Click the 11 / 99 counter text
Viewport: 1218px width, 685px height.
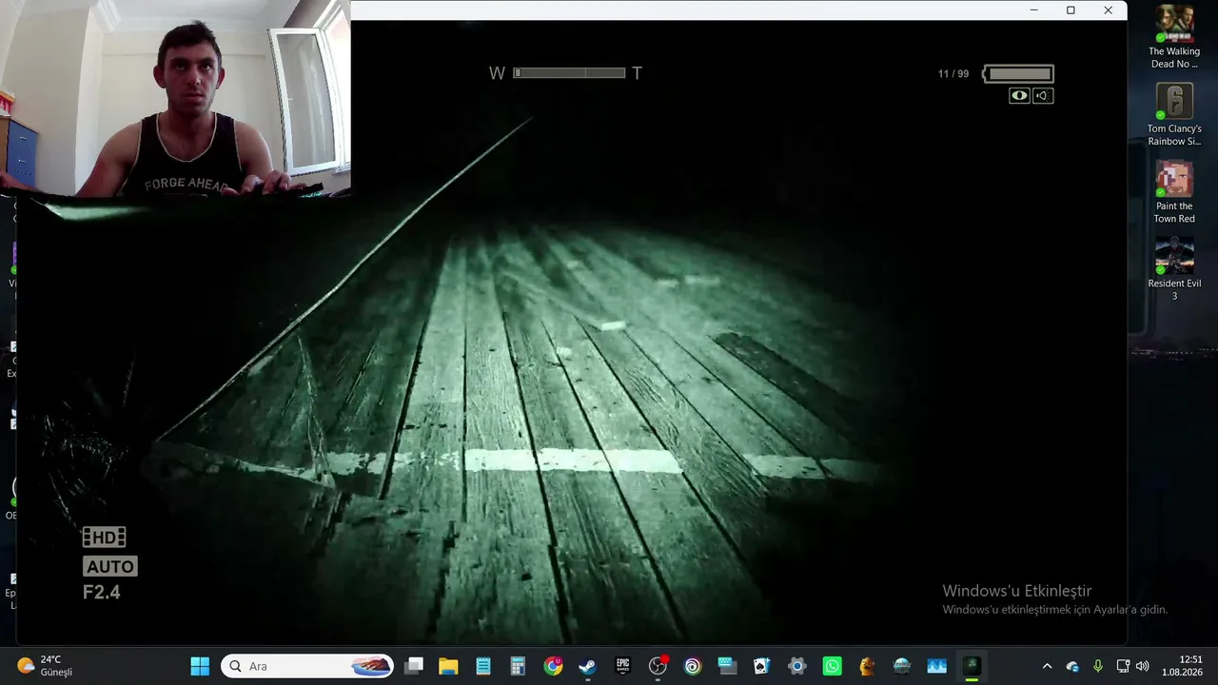pos(953,74)
